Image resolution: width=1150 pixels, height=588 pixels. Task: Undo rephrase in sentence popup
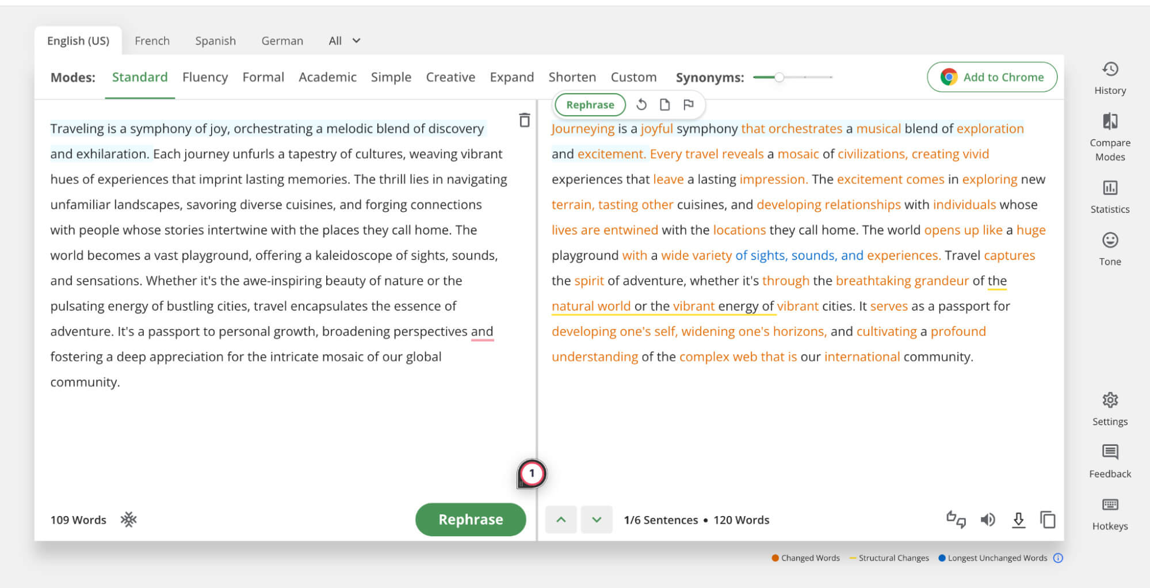(x=641, y=105)
